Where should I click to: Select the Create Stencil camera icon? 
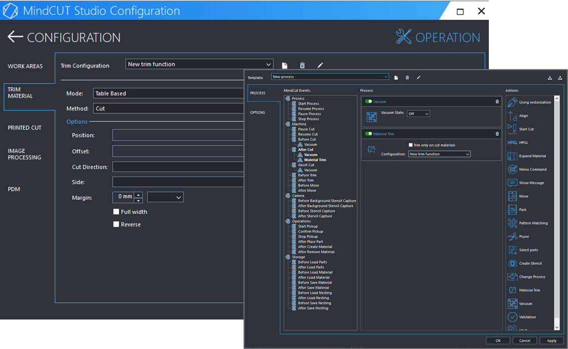(512, 263)
